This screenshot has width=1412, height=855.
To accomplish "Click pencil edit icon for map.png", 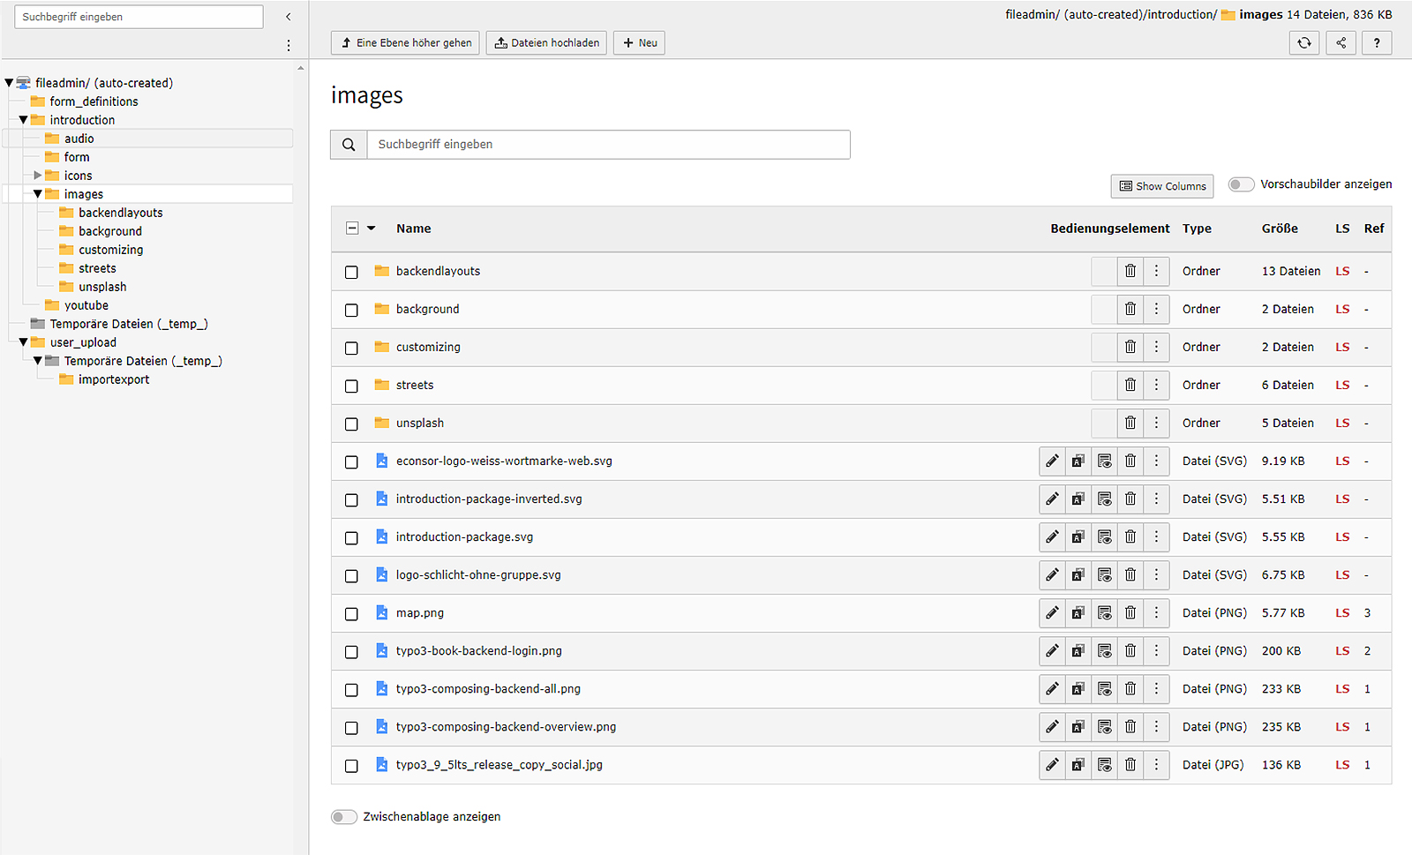I will [1052, 613].
